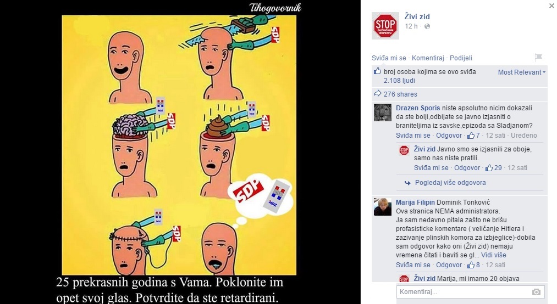The height and width of the screenshot is (304, 557).
Task: Click Sviđa mi se under the post
Action: point(389,58)
